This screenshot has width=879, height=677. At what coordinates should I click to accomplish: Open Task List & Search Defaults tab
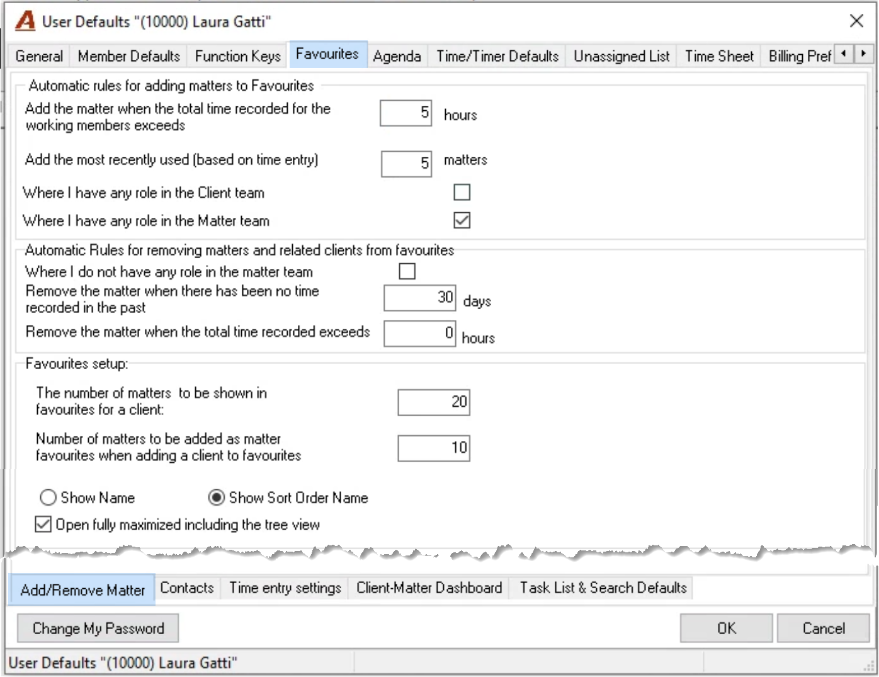click(603, 588)
